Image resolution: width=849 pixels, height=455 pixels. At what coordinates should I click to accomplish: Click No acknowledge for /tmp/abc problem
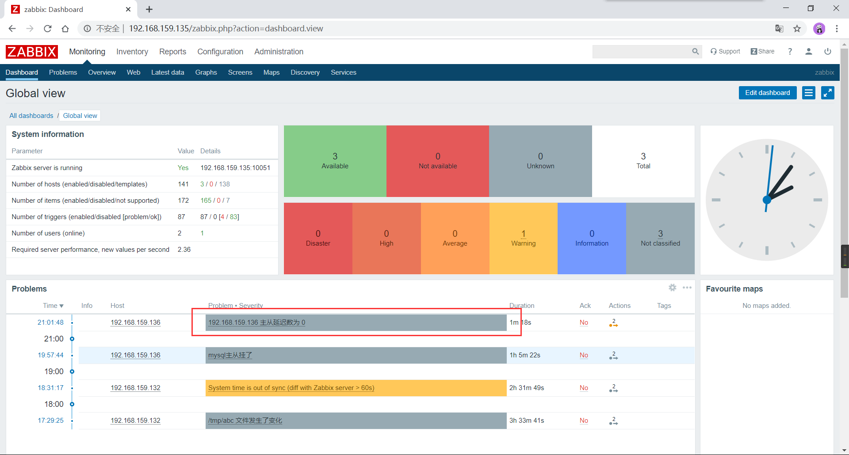click(x=584, y=421)
